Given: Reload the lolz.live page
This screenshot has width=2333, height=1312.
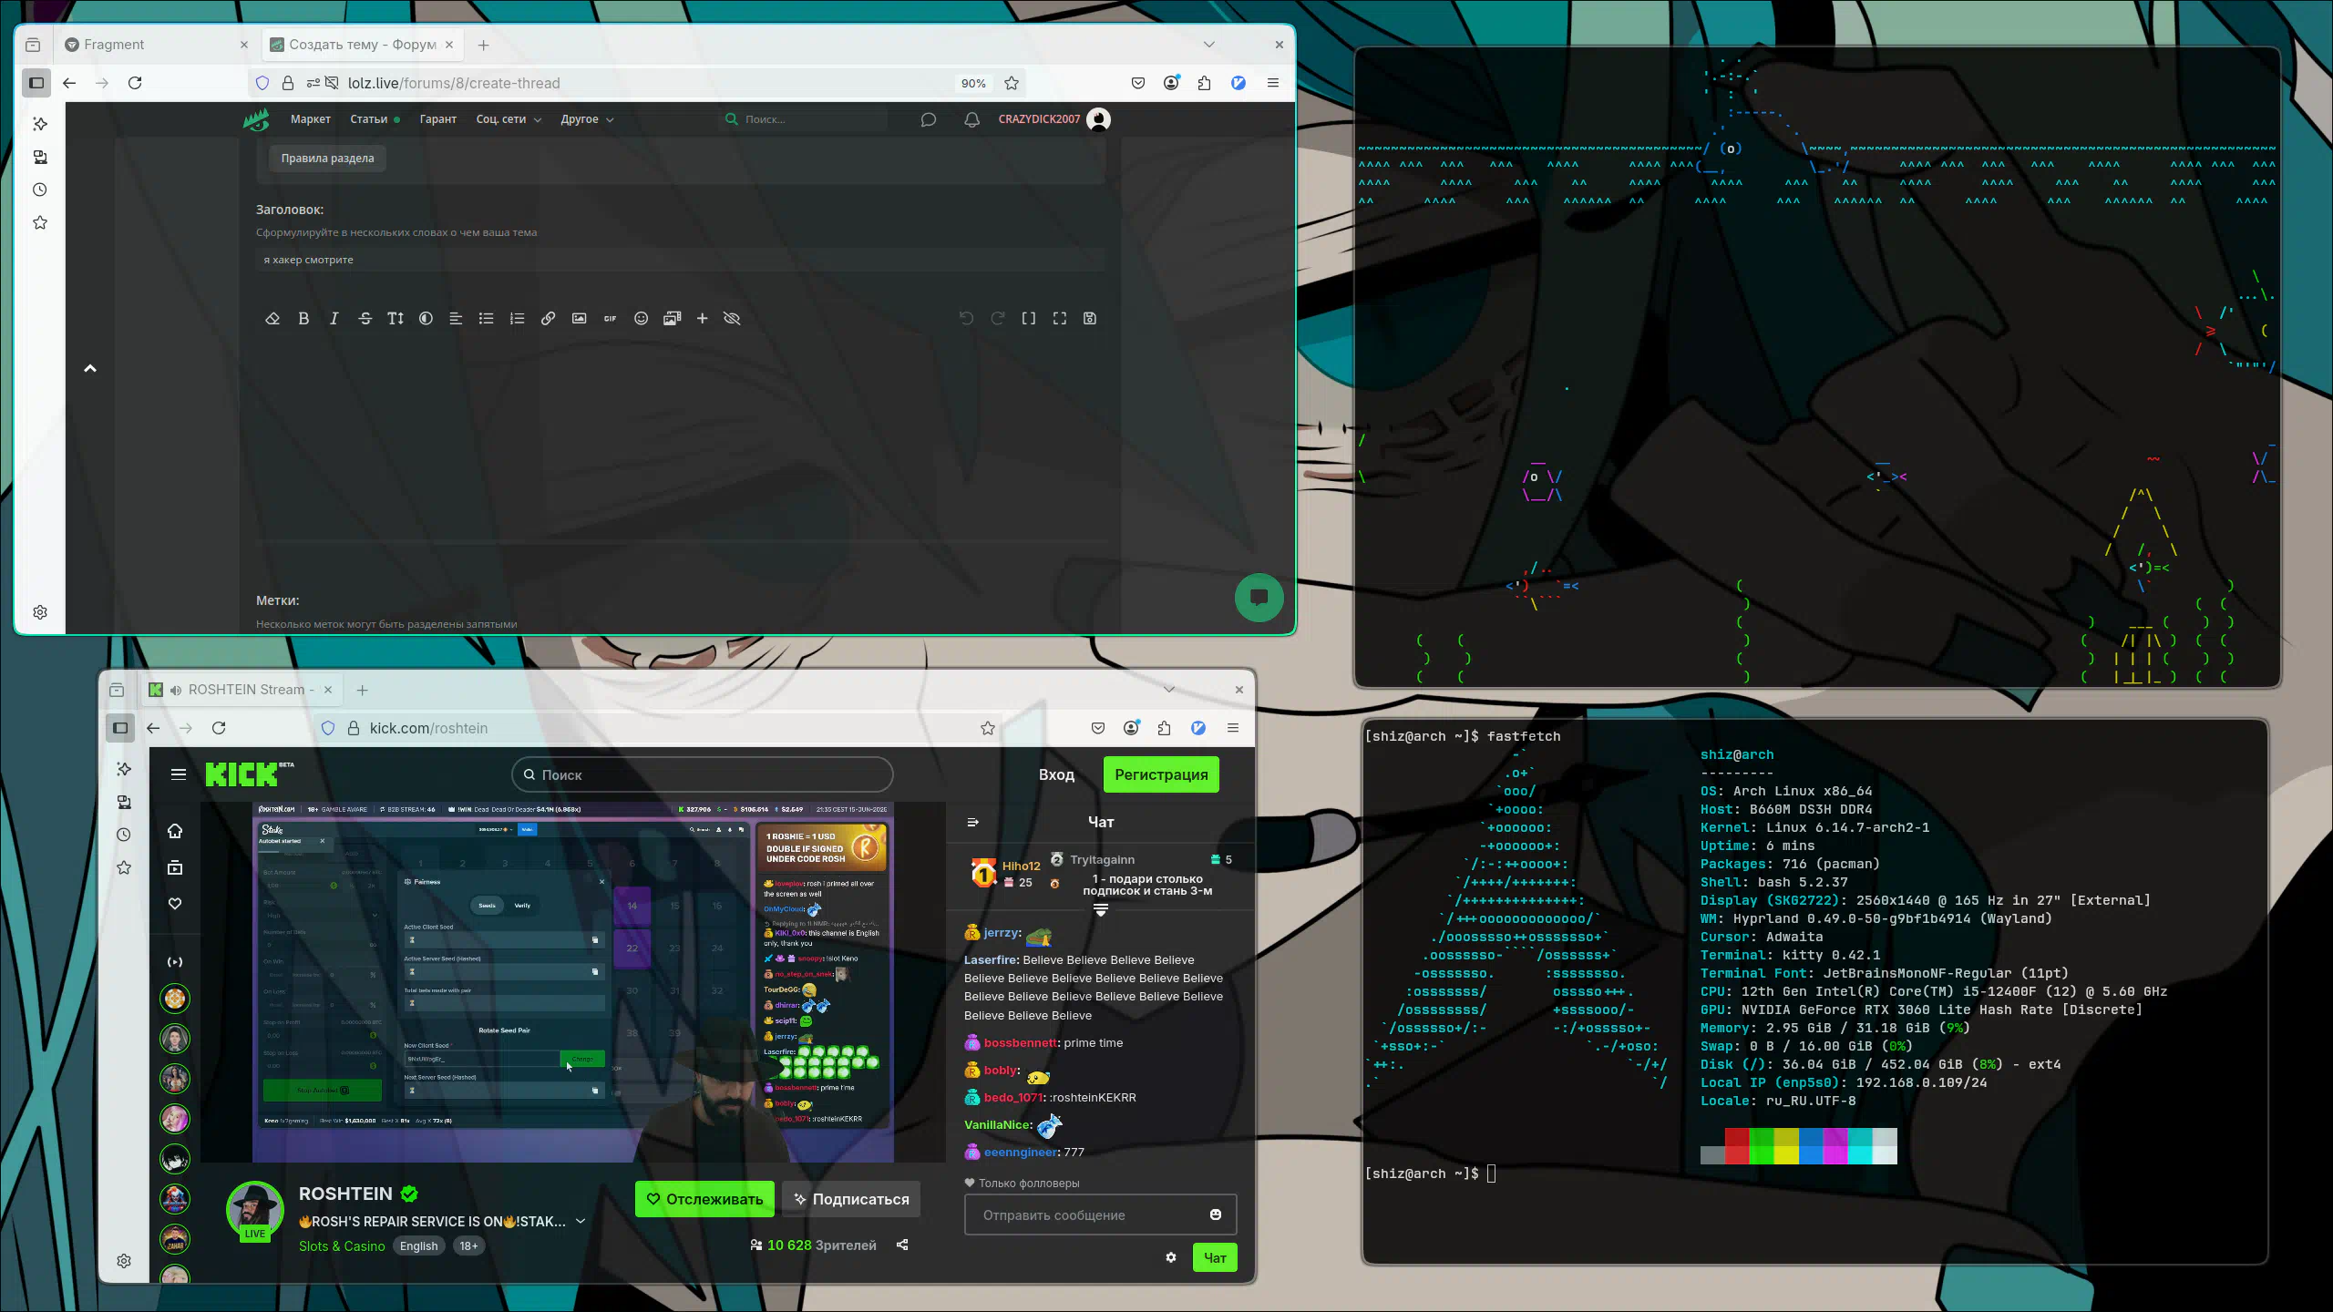Looking at the screenshot, I should coord(135,83).
